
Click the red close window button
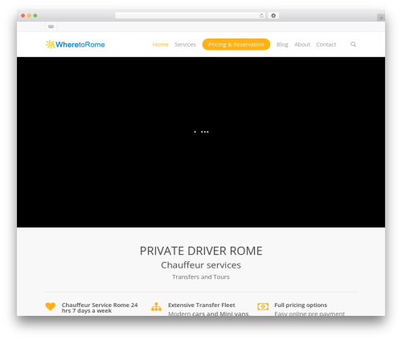click(23, 15)
